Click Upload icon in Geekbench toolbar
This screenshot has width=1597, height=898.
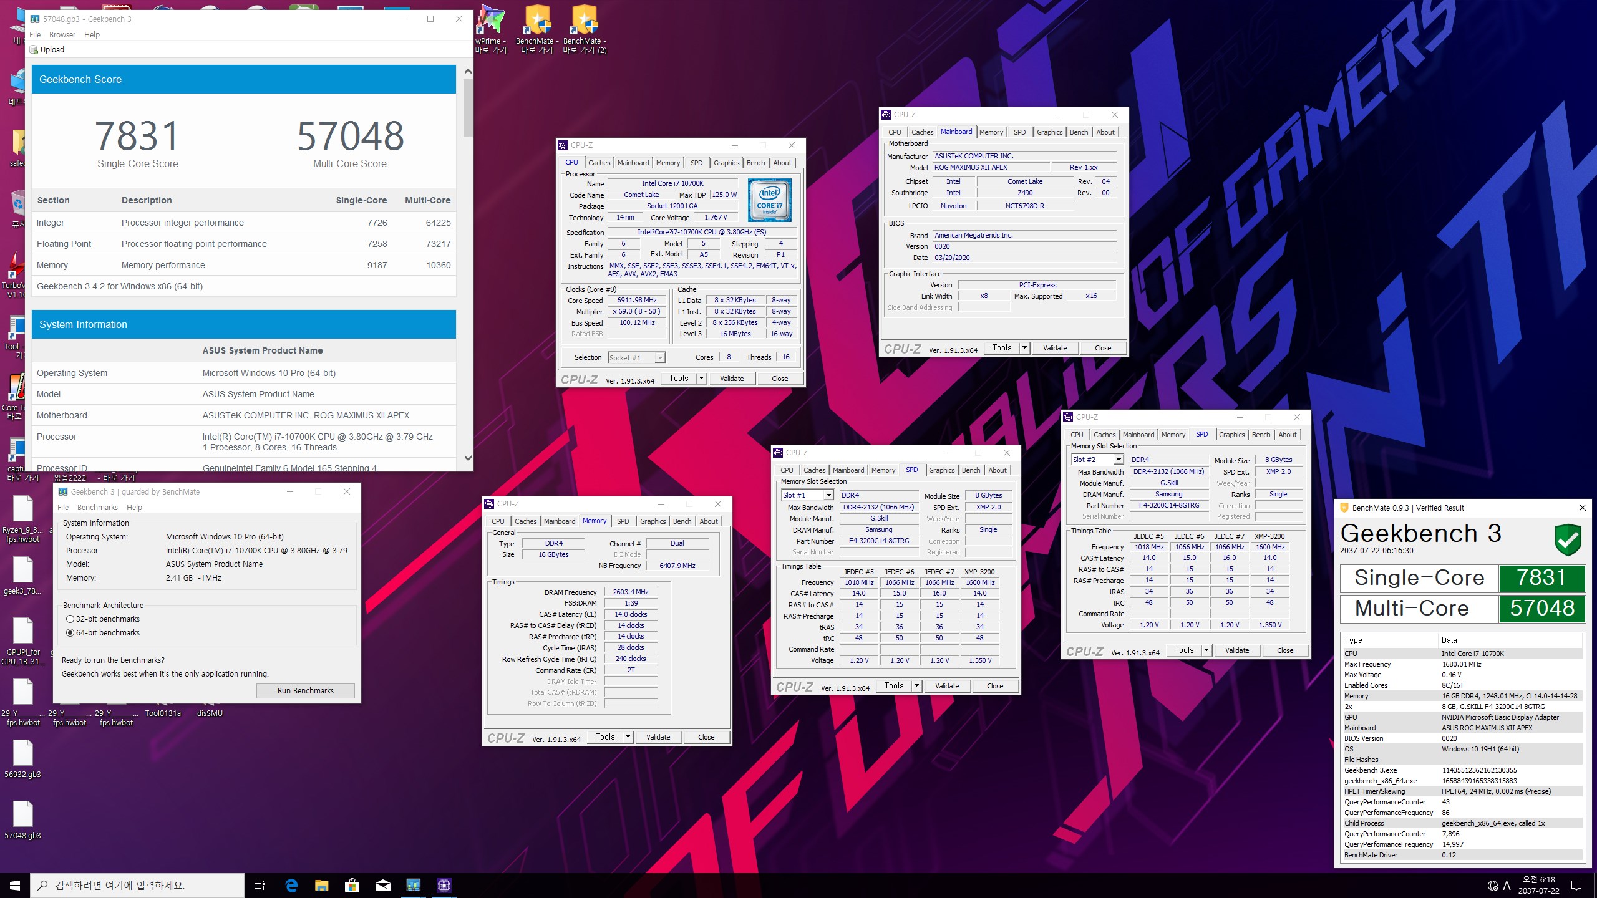pyautogui.click(x=34, y=50)
